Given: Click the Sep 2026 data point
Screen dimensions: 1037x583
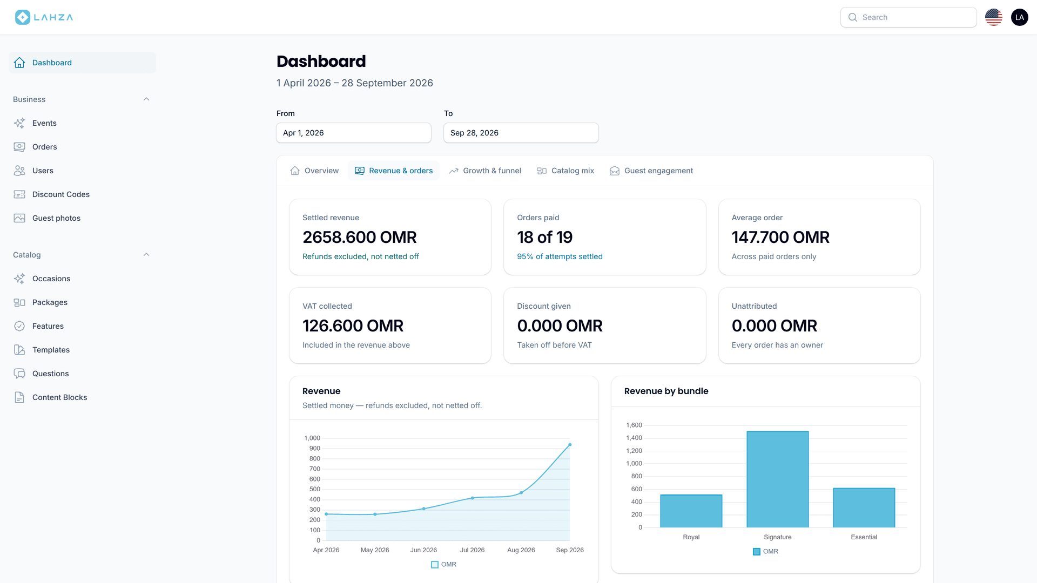Looking at the screenshot, I should click(x=570, y=445).
